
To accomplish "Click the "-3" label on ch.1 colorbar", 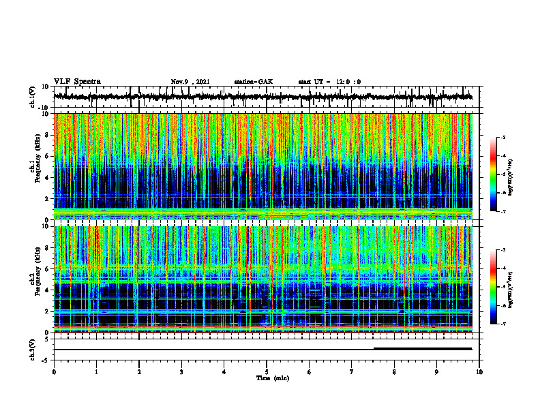I will click(x=502, y=138).
